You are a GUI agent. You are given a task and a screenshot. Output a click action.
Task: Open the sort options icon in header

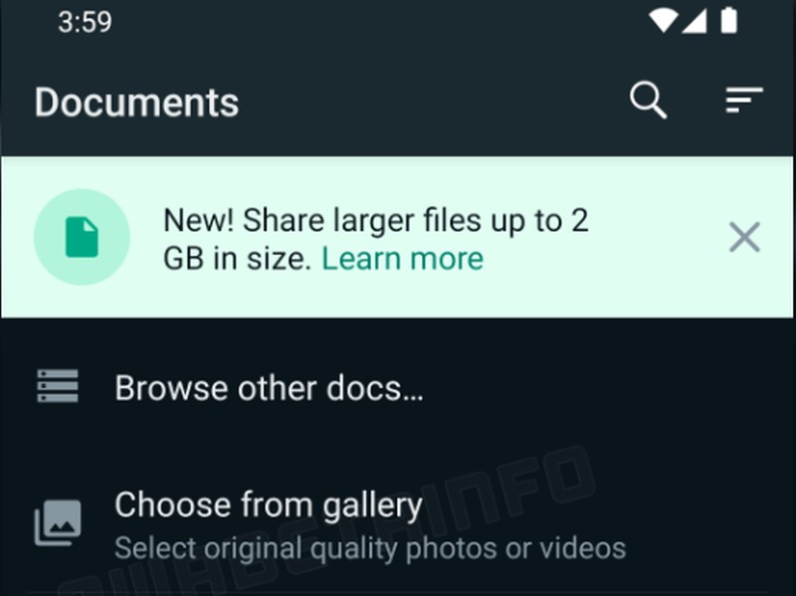[744, 100]
